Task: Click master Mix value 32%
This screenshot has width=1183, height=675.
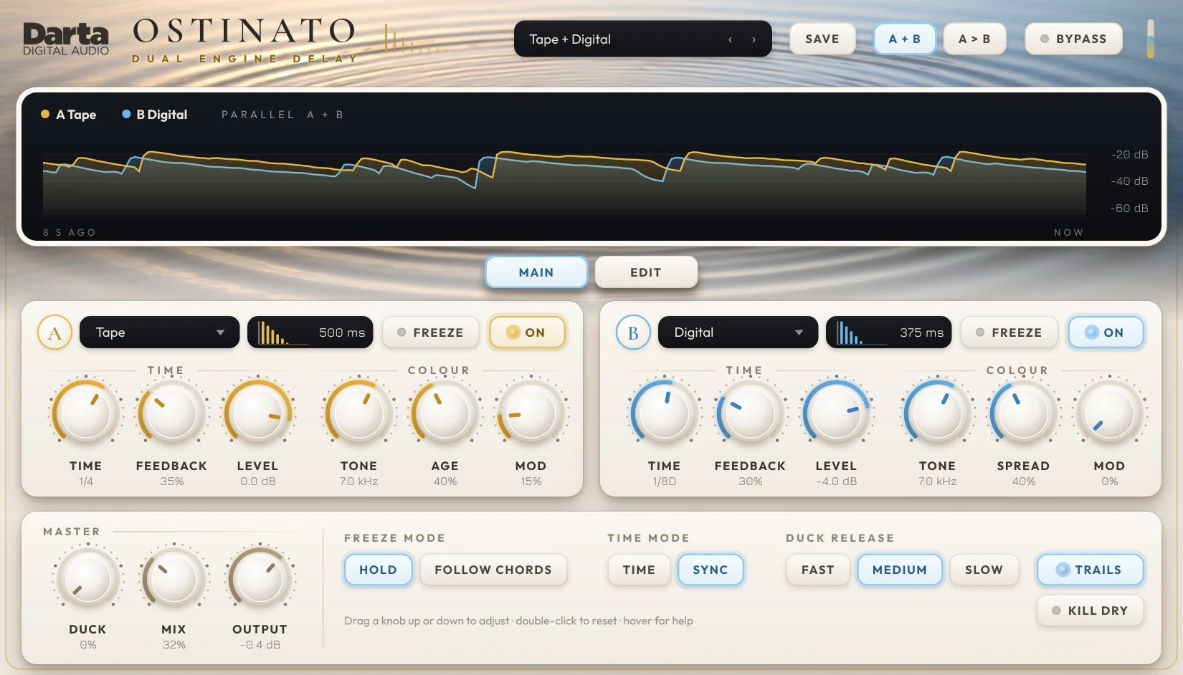Action: tap(174, 645)
